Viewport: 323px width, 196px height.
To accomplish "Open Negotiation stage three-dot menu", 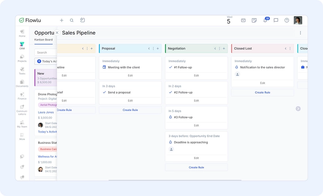I will tap(219, 49).
